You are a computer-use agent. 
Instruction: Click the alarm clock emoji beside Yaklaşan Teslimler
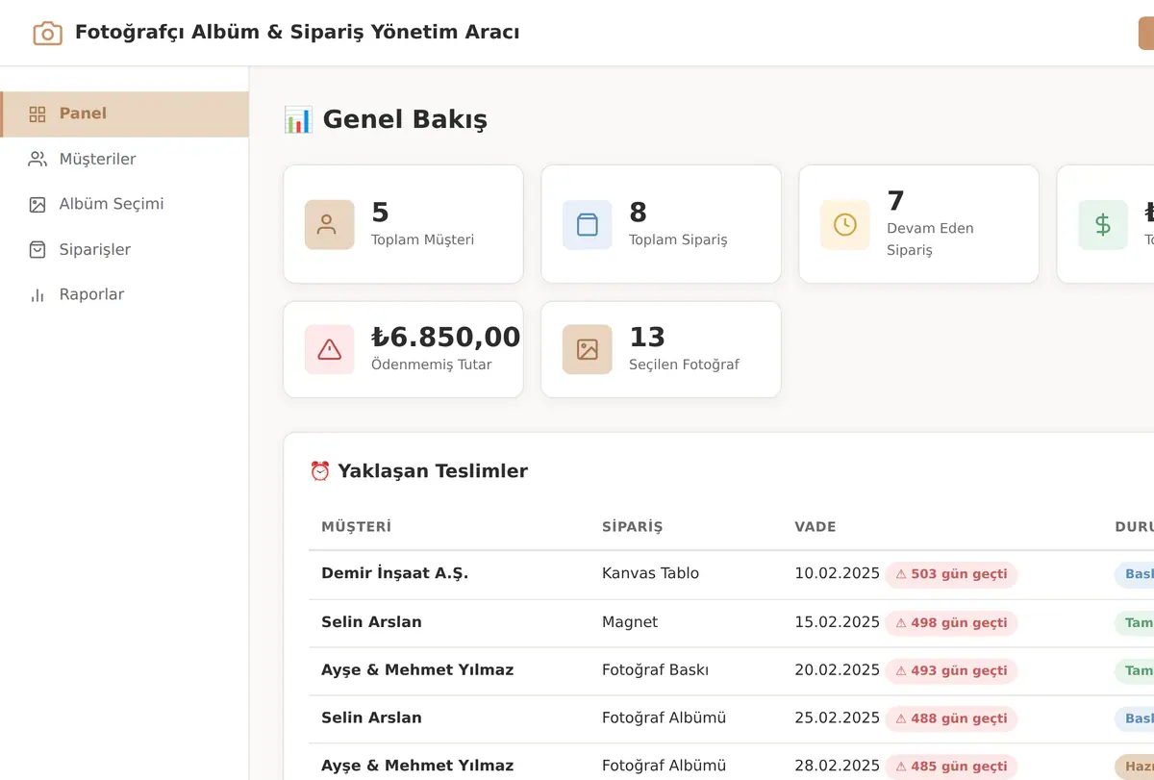[x=320, y=471]
